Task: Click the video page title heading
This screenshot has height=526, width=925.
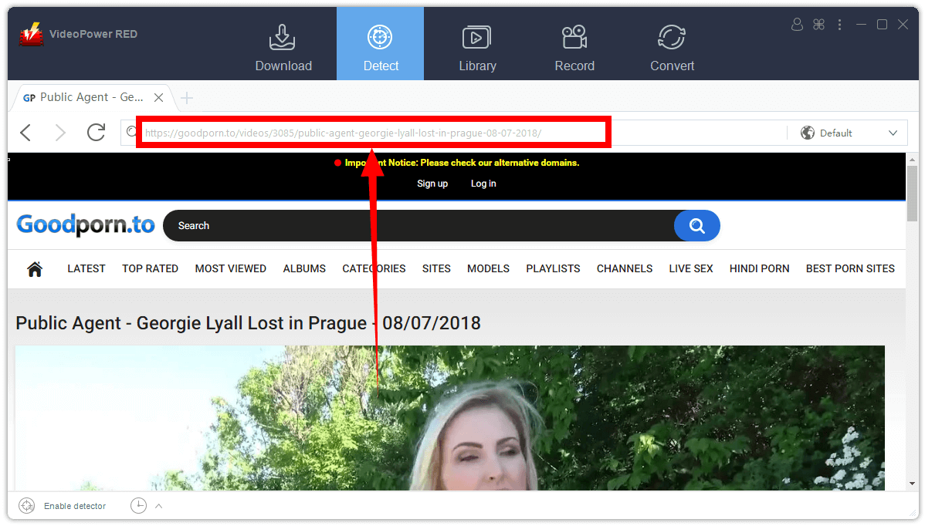Action: click(x=249, y=323)
